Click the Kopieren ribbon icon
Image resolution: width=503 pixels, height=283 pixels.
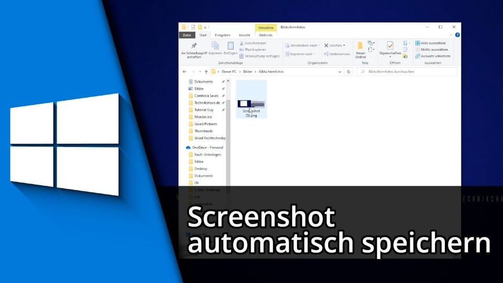coord(215,46)
